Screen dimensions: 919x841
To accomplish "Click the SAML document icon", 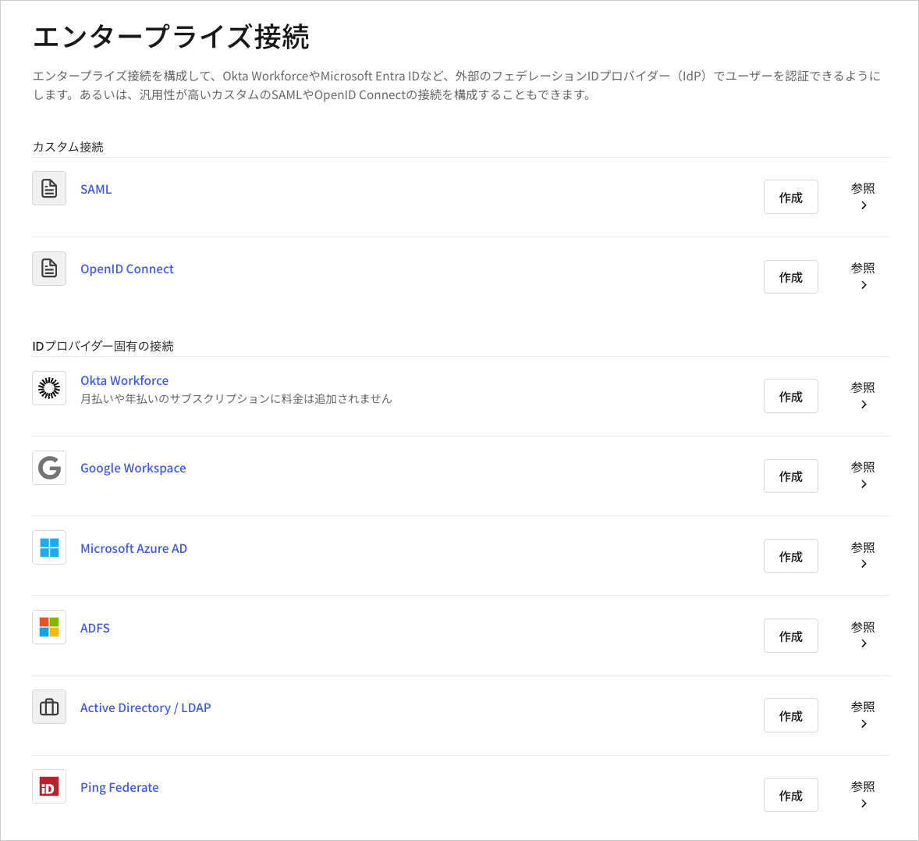I will [48, 188].
